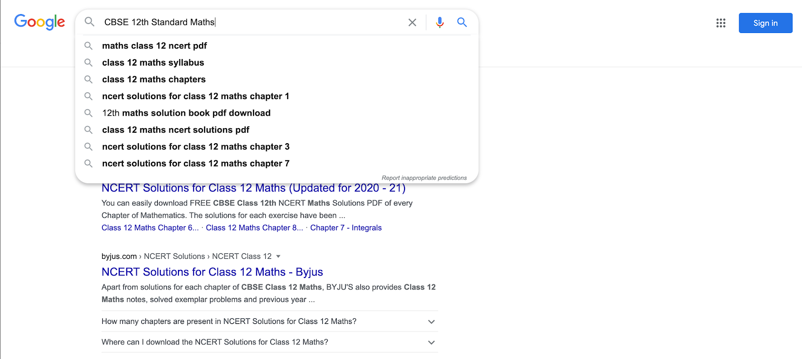Select suggestion 'class 12 maths syllabus'
The image size is (802, 359).
coord(153,63)
